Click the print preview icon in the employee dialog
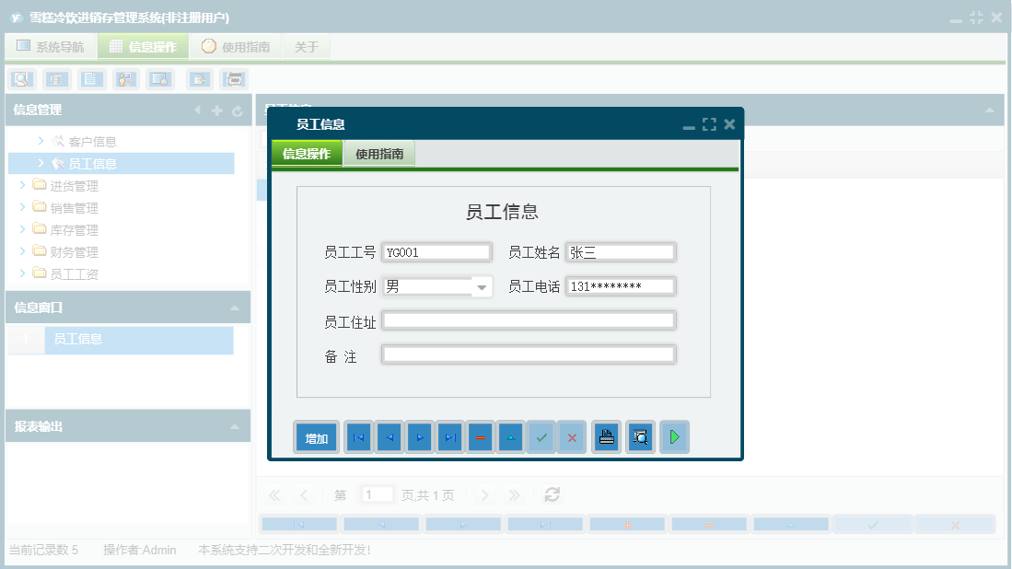The image size is (1012, 569). (640, 437)
